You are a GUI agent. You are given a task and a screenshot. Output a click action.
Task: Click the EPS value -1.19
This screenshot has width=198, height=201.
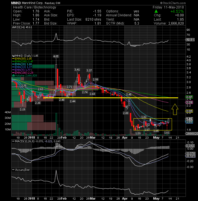coord(97,15)
